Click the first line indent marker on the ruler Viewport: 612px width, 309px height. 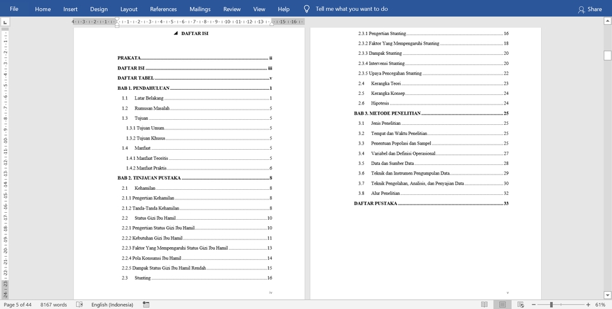[x=117, y=20]
